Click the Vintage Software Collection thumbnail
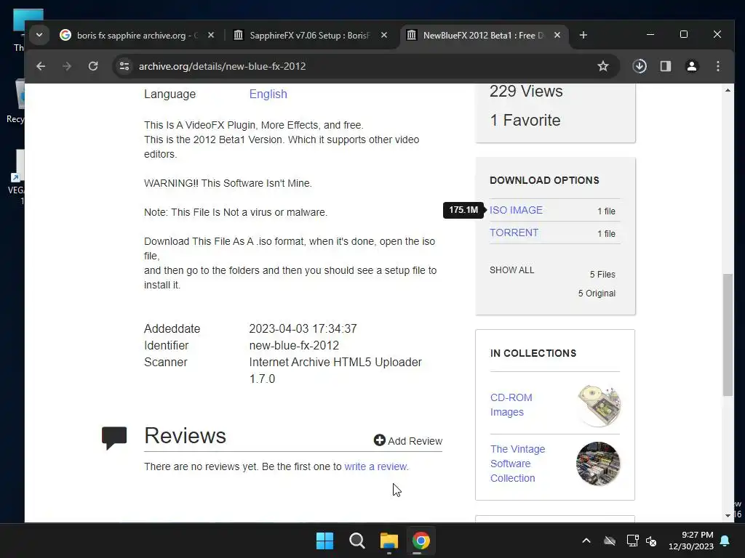Screen dimensions: 745x558 click(x=598, y=464)
